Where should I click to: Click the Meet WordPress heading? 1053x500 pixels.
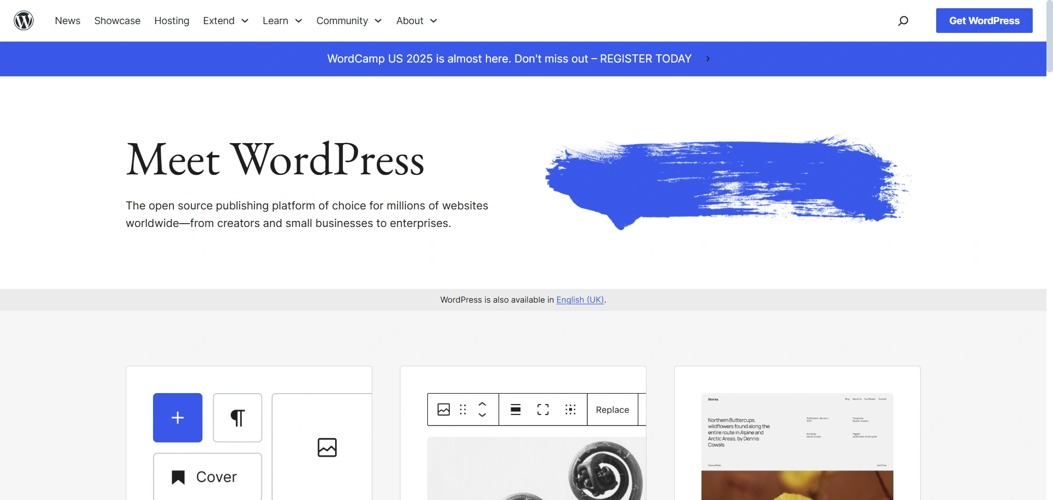pyautogui.click(x=275, y=160)
